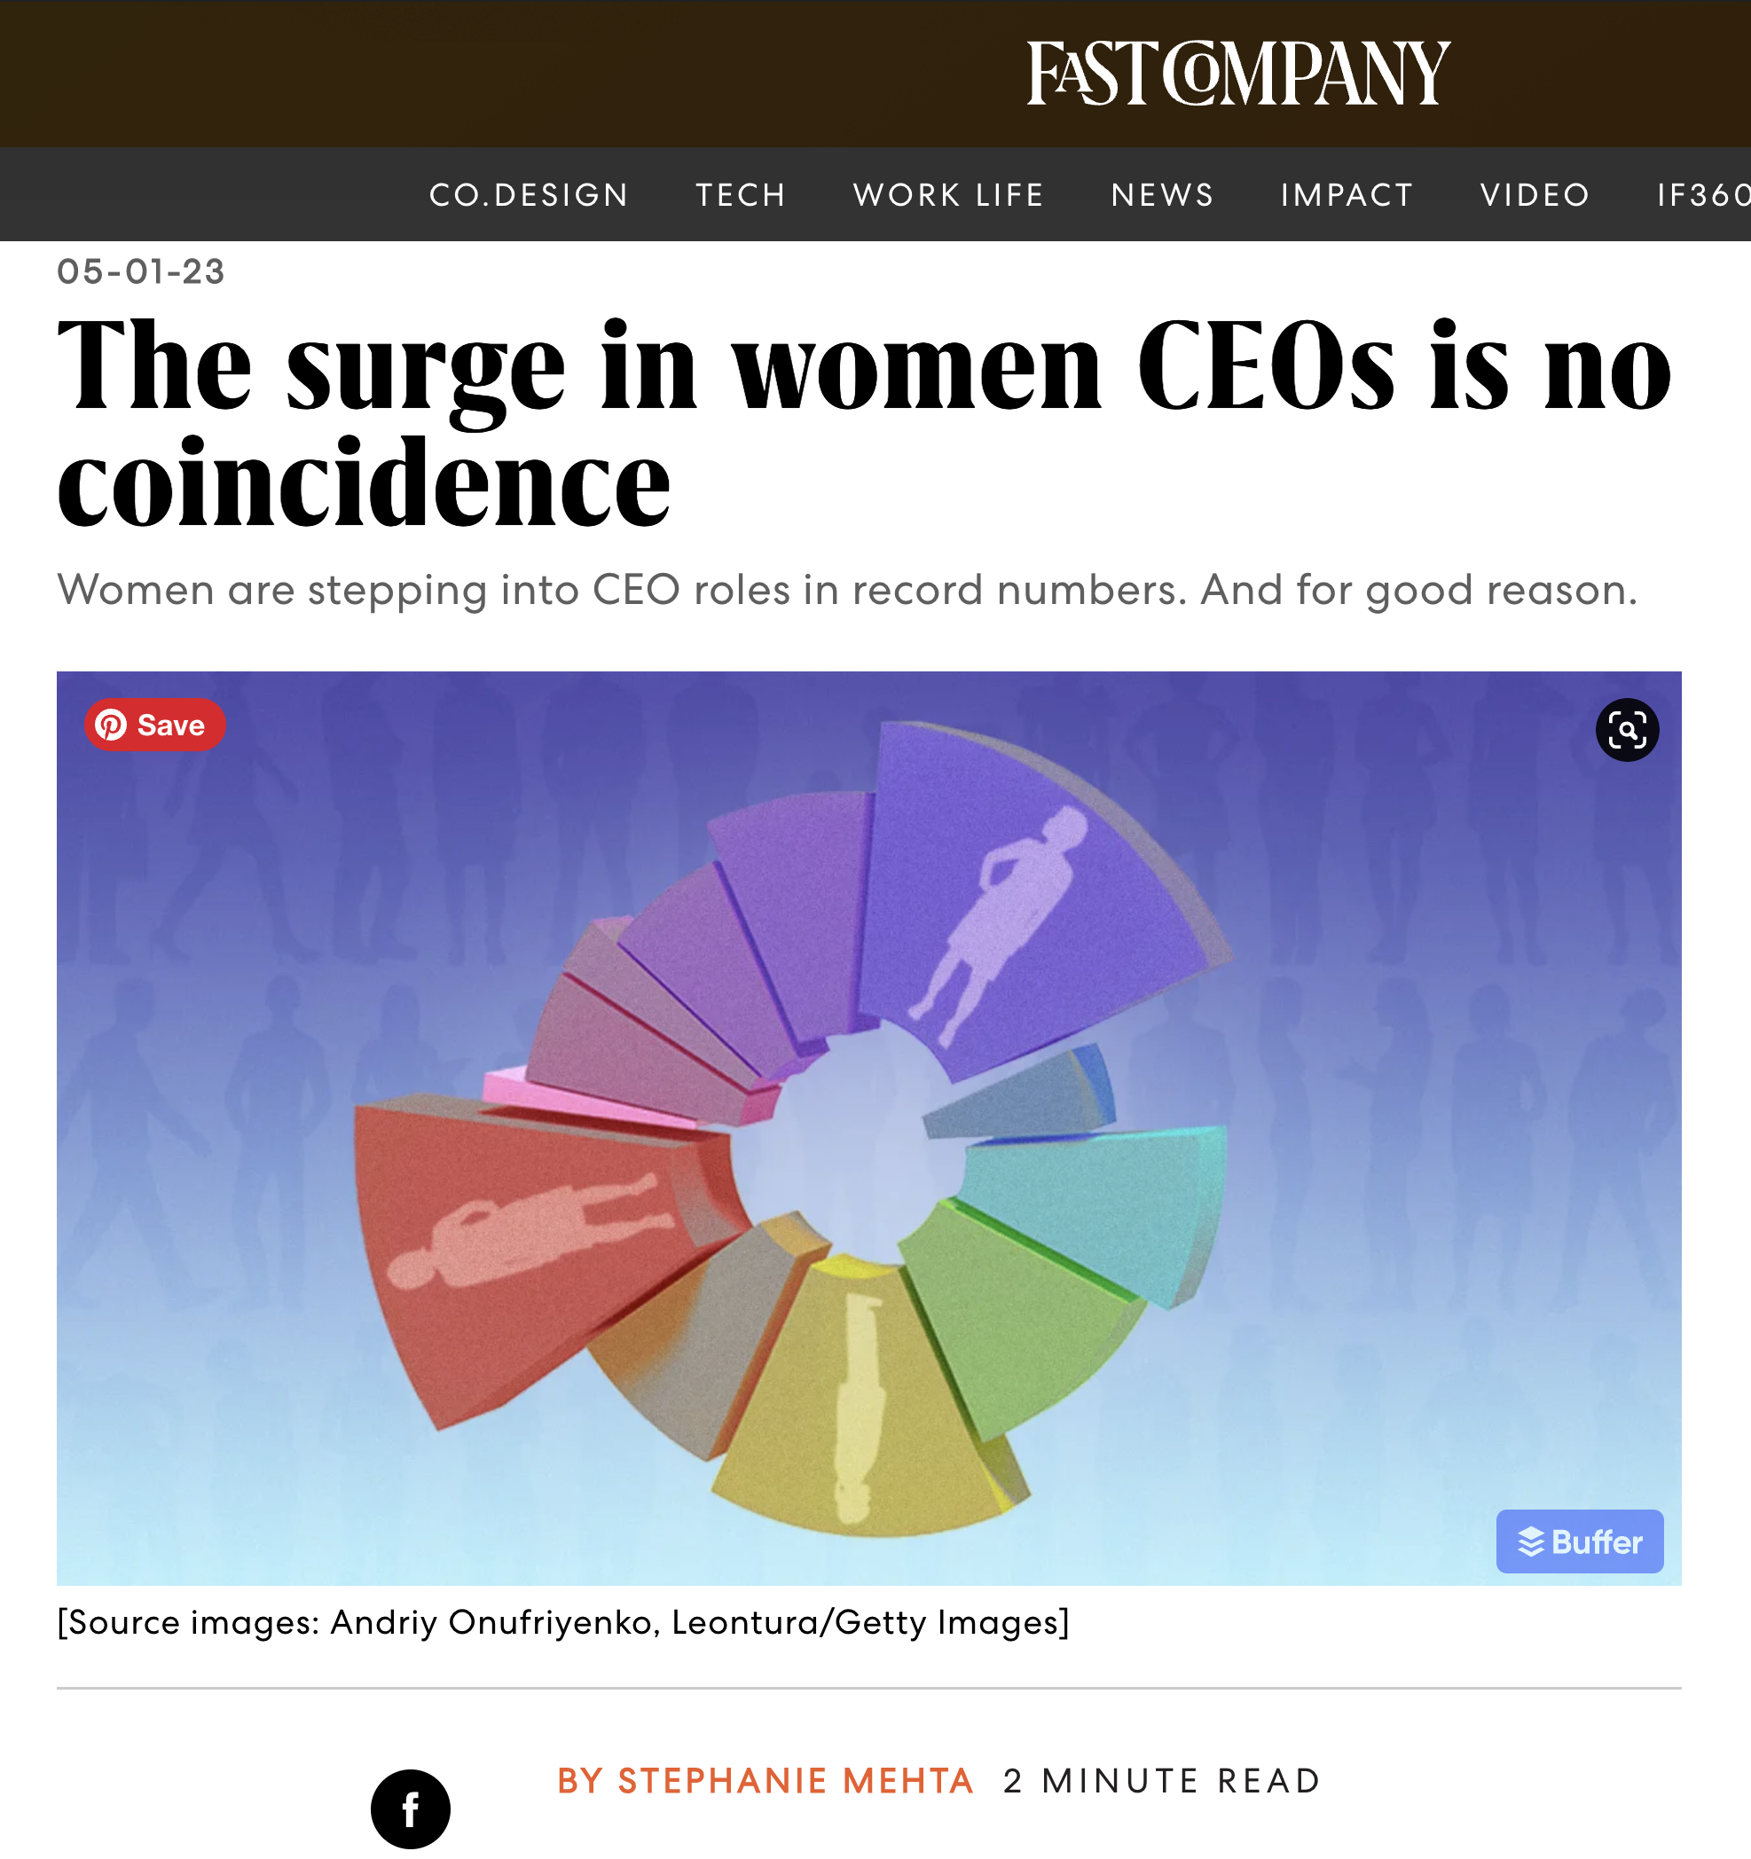1751x1859 pixels.
Task: Click the image visual search icon
Action: 1627,729
